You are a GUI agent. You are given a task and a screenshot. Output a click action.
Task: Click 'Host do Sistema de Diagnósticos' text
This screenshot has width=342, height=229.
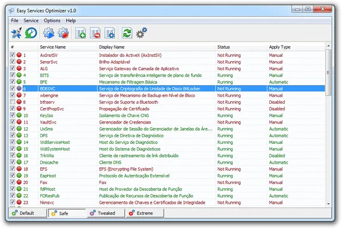pyautogui.click(x=130, y=149)
